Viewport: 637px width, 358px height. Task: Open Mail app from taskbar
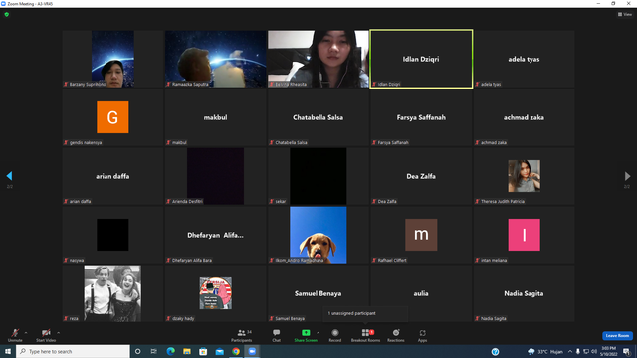[219, 351]
